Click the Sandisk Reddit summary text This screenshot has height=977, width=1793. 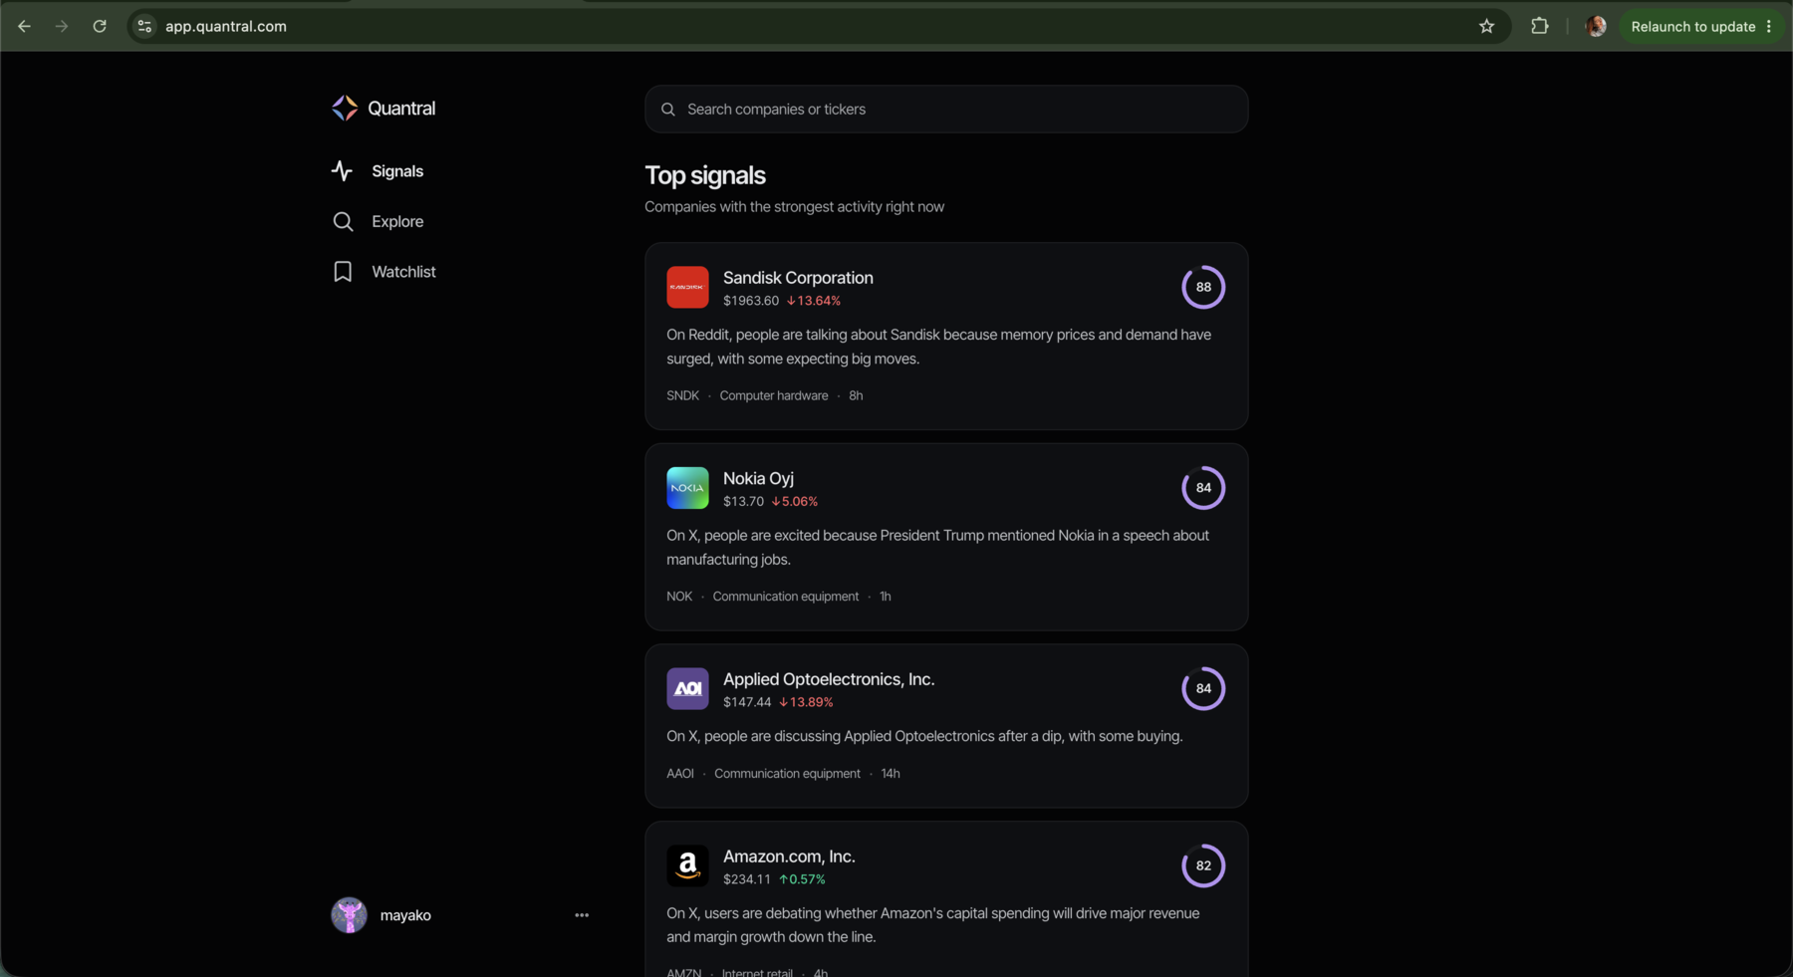[x=938, y=347]
